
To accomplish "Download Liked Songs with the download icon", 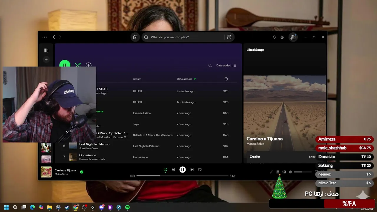I will [x=88, y=65].
